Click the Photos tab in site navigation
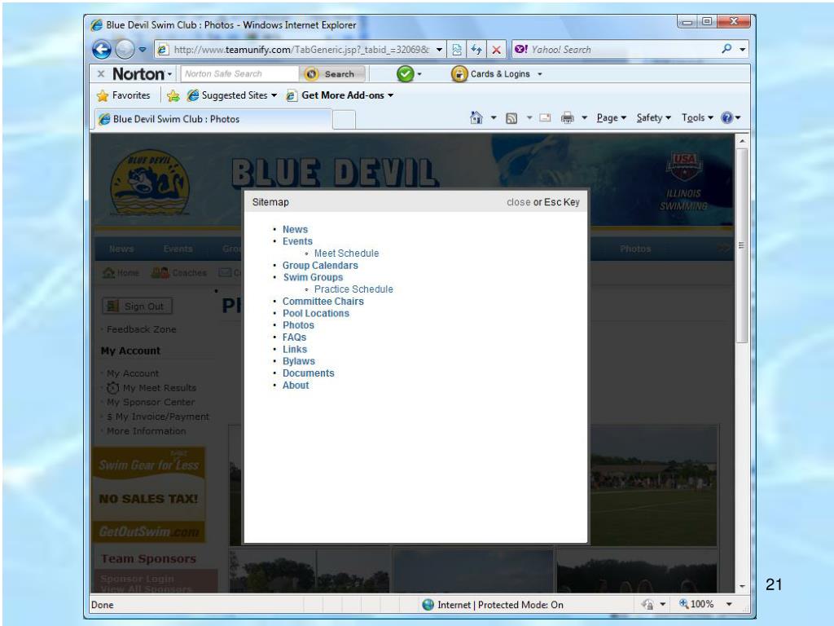The height and width of the screenshot is (626, 834). (635, 249)
